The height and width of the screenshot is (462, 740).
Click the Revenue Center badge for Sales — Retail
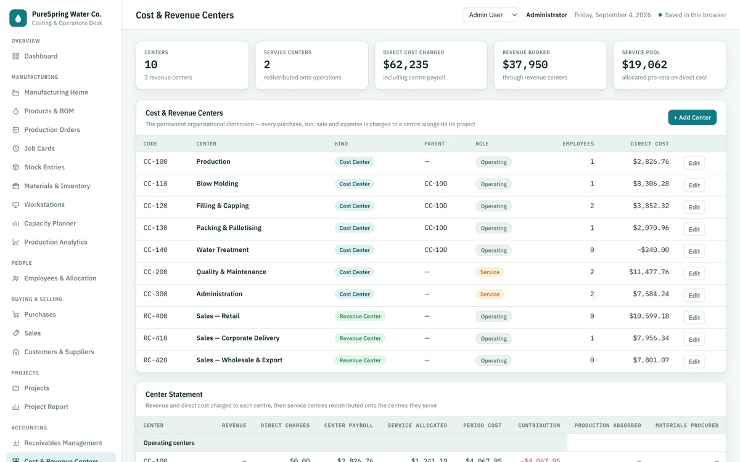click(360, 316)
